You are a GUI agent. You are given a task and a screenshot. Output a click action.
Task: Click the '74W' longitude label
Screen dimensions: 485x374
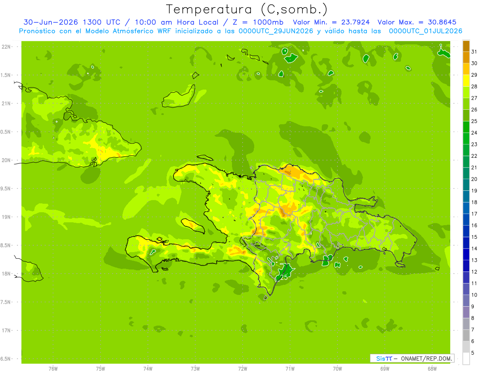pos(148,369)
